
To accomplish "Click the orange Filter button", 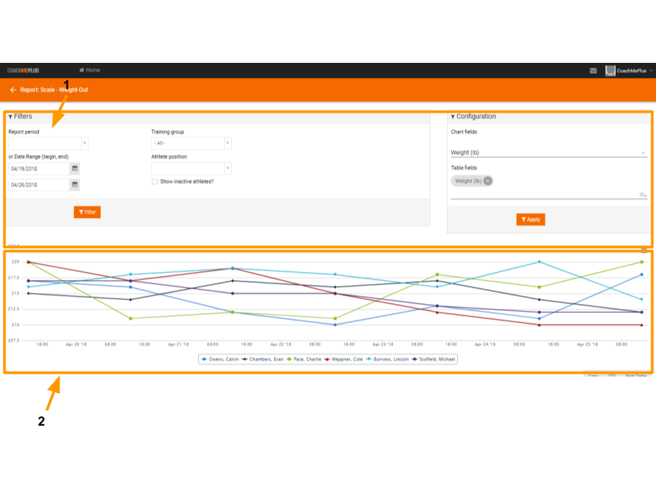I will (87, 212).
